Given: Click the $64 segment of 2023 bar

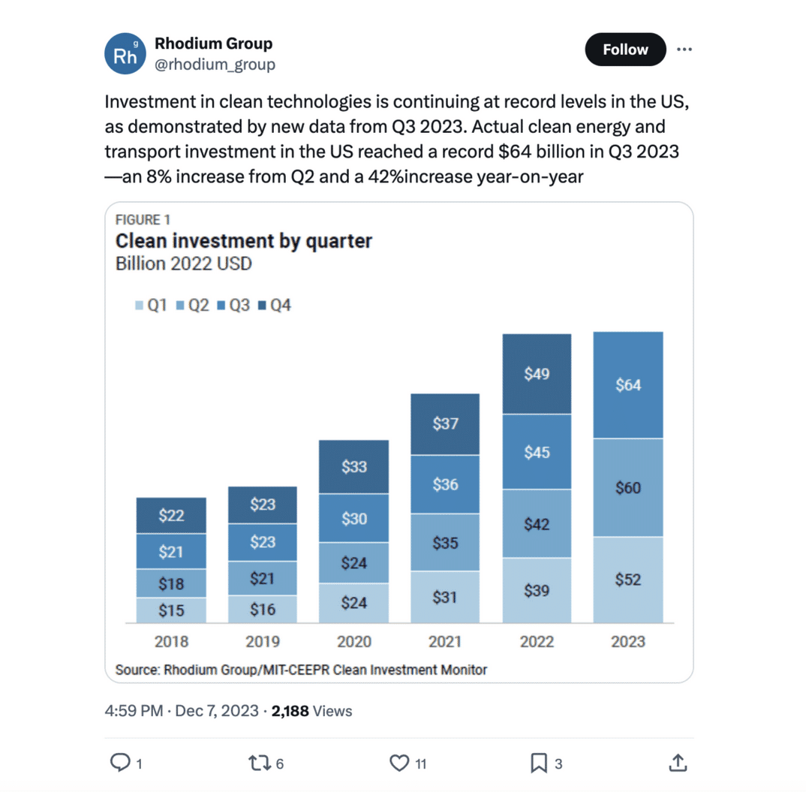Looking at the screenshot, I should 628,385.
